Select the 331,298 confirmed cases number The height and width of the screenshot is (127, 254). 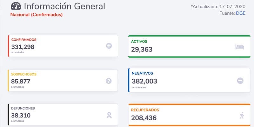(x=23, y=47)
